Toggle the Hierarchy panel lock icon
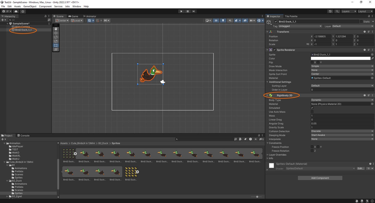 46,16
